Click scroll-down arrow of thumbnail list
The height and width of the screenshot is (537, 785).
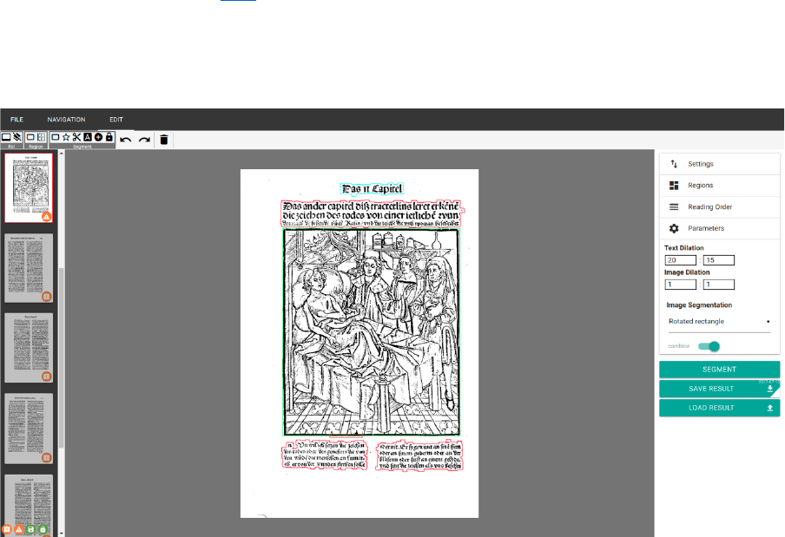[x=62, y=534]
